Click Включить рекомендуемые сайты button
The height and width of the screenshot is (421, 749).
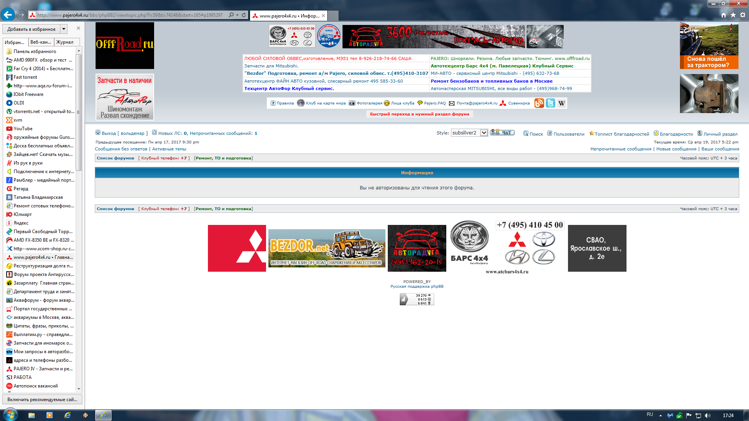[42, 399]
